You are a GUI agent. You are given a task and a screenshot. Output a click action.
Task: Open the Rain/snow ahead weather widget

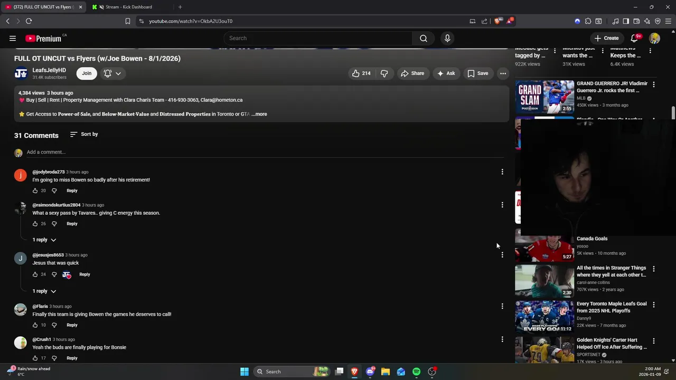(29, 372)
